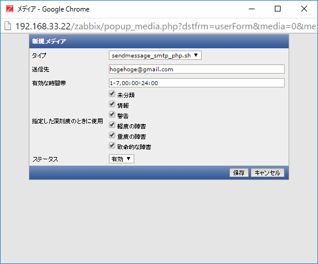This screenshot has height=264, width=318.
Task: Open the ステータス dropdown showing 有効
Action: pyautogui.click(x=122, y=159)
